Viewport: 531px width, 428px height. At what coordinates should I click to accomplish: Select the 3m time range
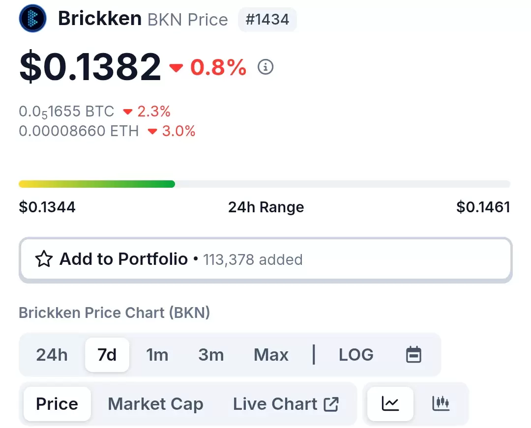[211, 355]
